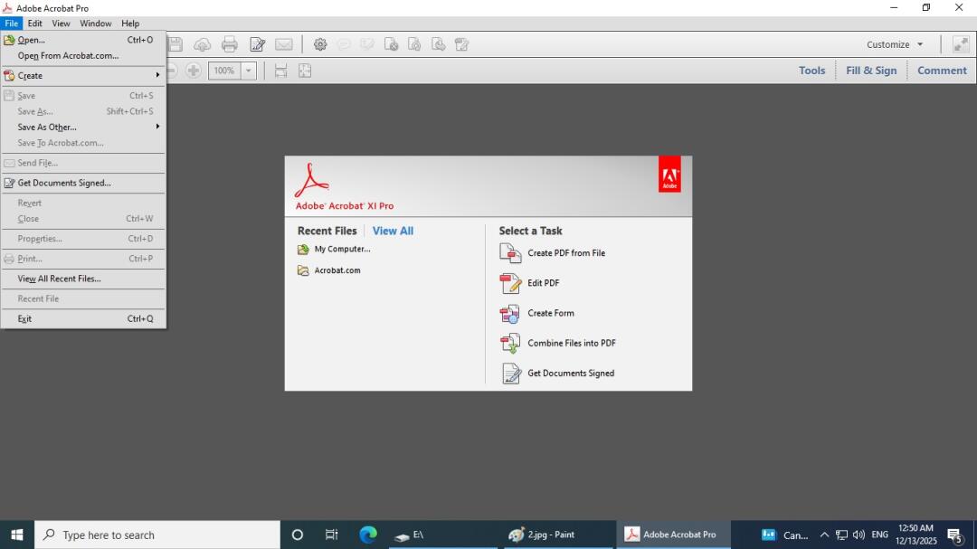Image resolution: width=977 pixels, height=549 pixels.
Task: Click the Create Form task icon
Action: click(509, 314)
